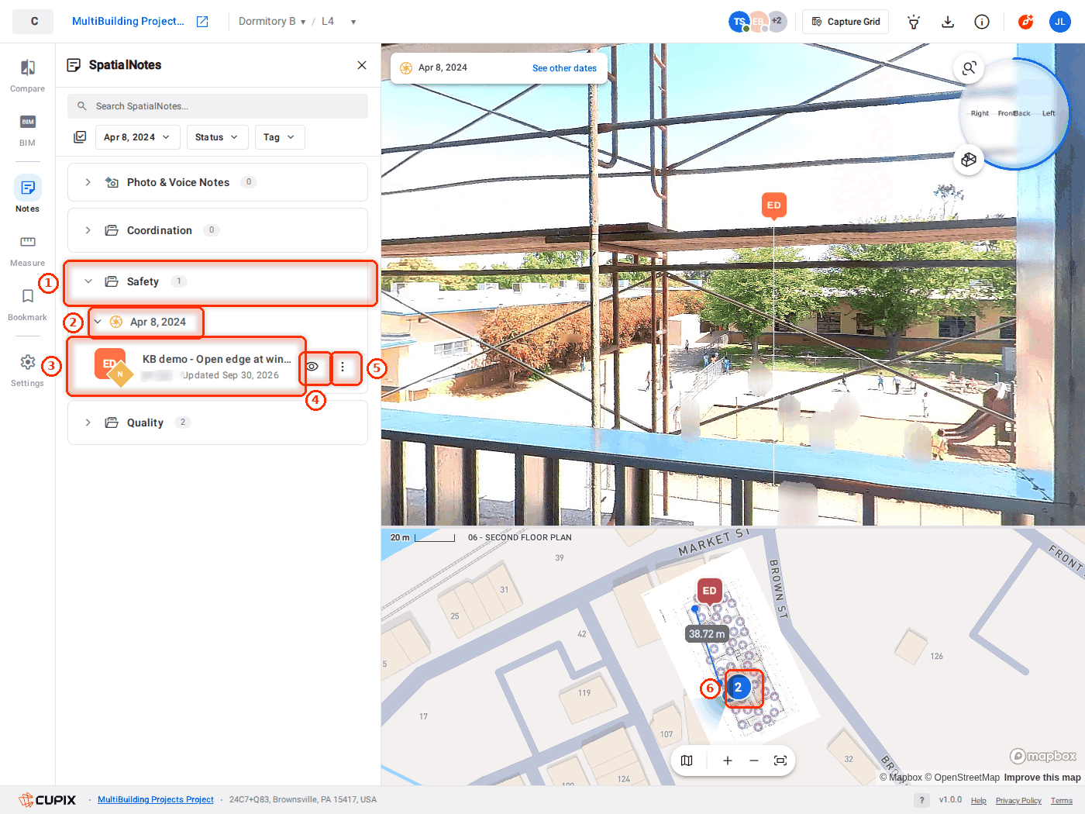The image size is (1085, 814).
Task: Toggle select-all checkbox icon beside date filter
Action: point(80,137)
